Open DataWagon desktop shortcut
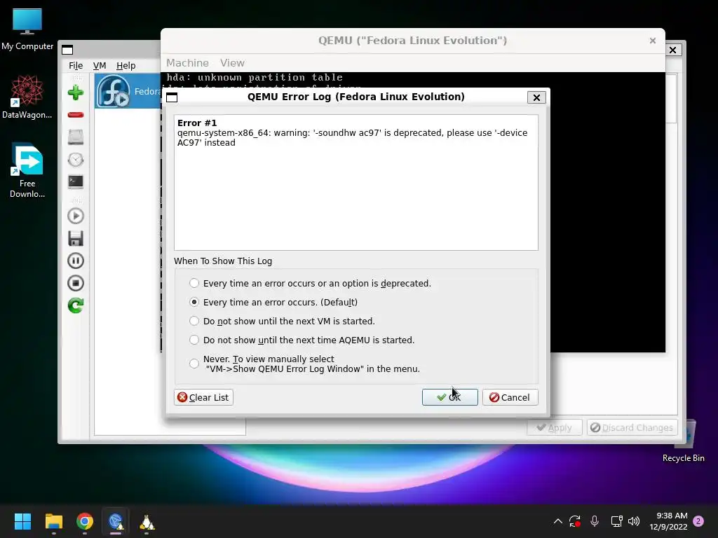This screenshot has height=538, width=718. click(x=27, y=97)
